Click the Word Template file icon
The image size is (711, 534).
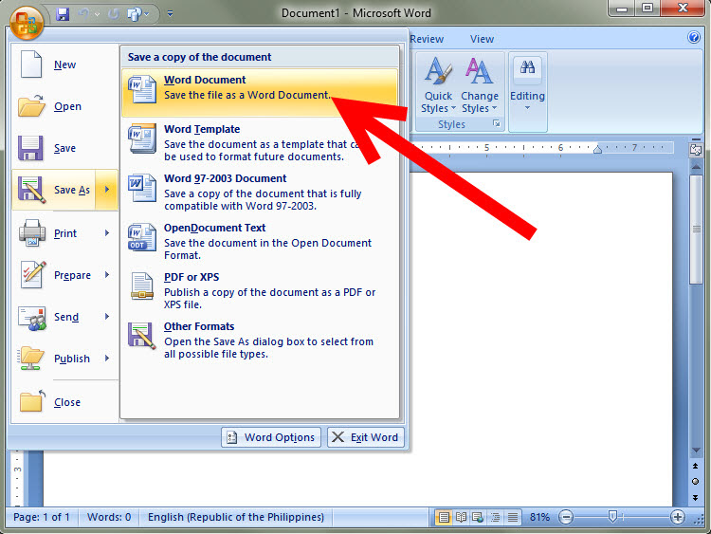coord(142,138)
